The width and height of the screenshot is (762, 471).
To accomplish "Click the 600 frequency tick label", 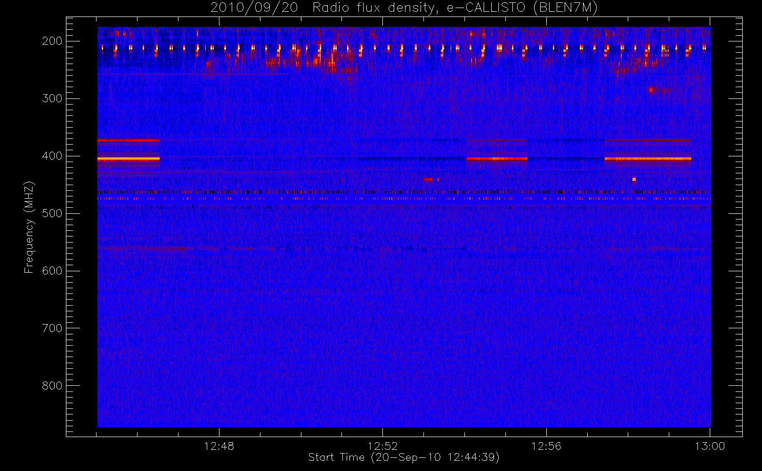I will tap(52, 271).
